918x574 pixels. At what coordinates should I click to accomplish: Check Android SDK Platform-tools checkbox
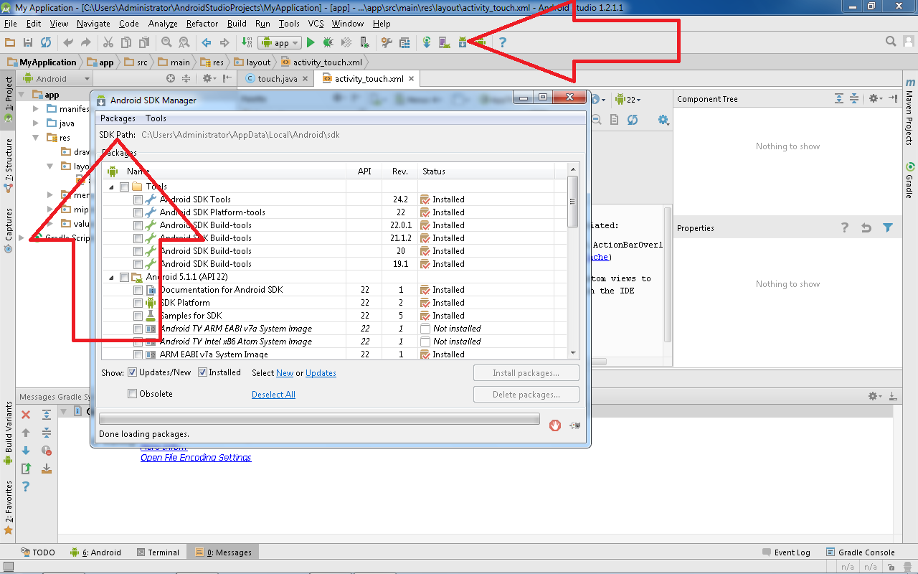pyautogui.click(x=138, y=212)
